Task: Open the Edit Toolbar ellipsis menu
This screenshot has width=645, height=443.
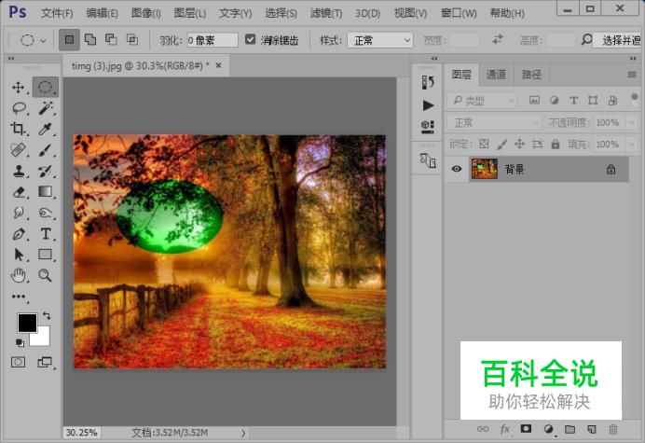Action: point(19,297)
